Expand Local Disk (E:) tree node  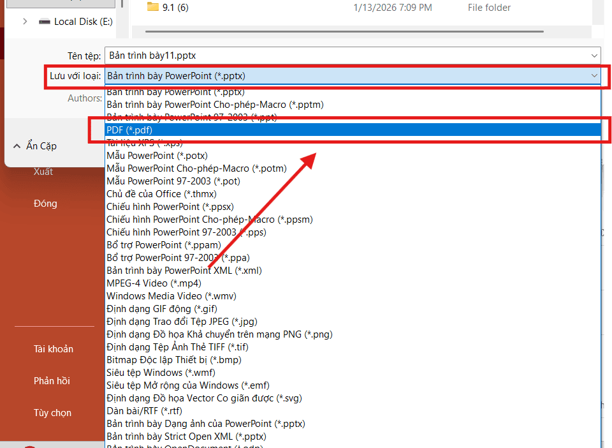(x=25, y=22)
